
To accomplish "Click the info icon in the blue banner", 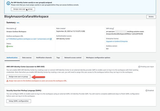I will point(8,3).
